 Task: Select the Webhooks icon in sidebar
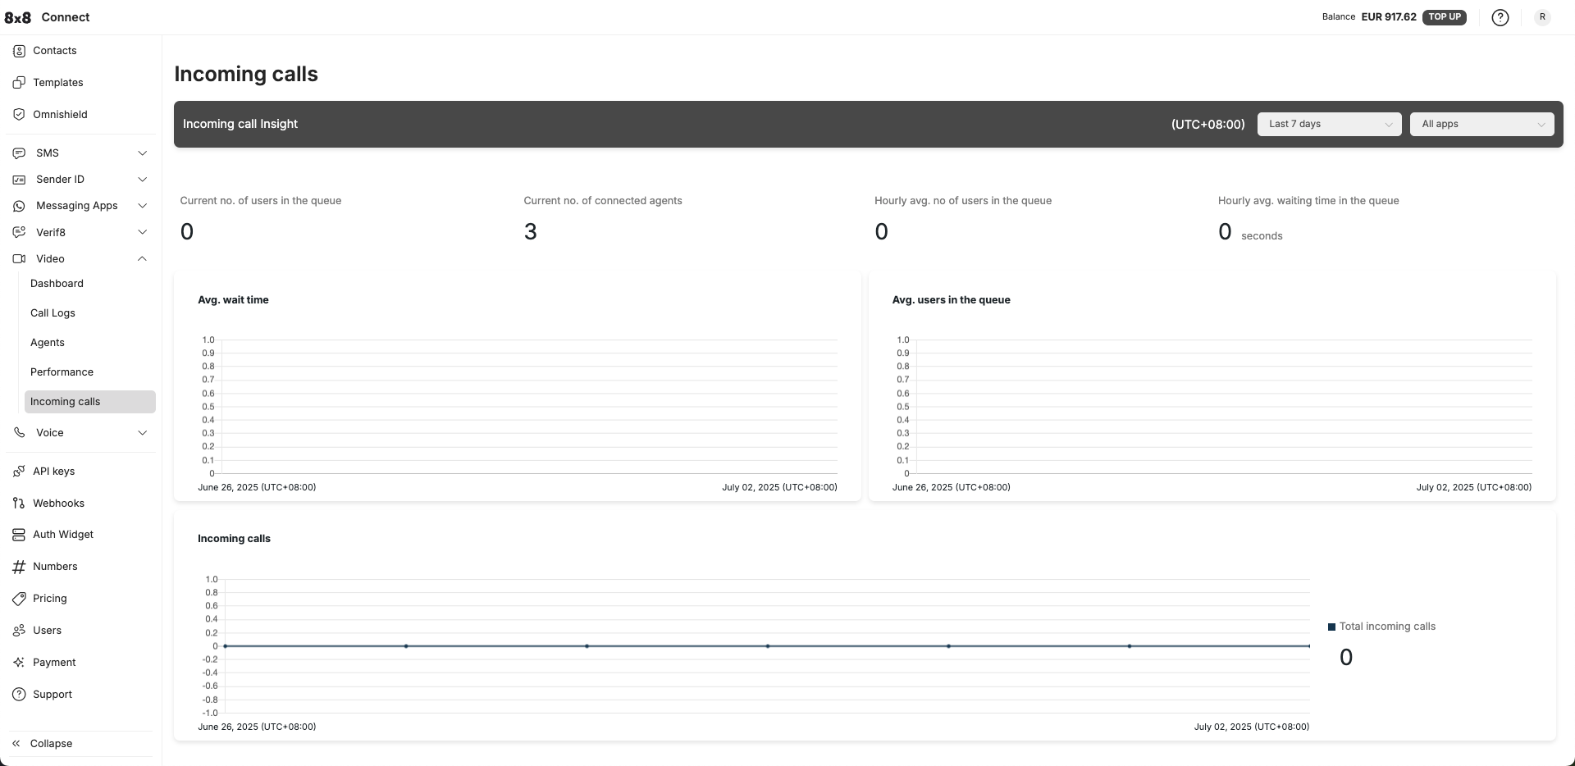pyautogui.click(x=19, y=504)
